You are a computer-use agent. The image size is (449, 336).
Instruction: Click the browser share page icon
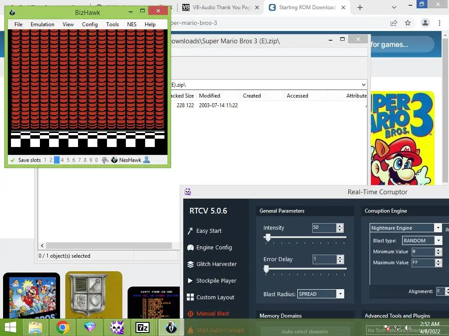pyautogui.click(x=394, y=23)
